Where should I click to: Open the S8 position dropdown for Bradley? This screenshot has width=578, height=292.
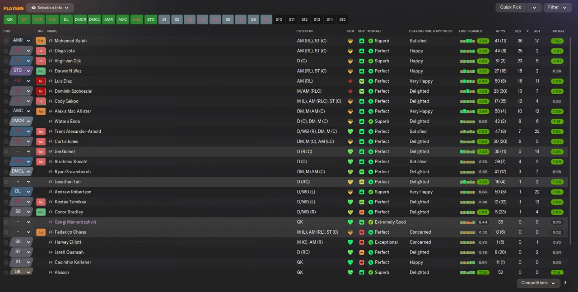(x=21, y=212)
